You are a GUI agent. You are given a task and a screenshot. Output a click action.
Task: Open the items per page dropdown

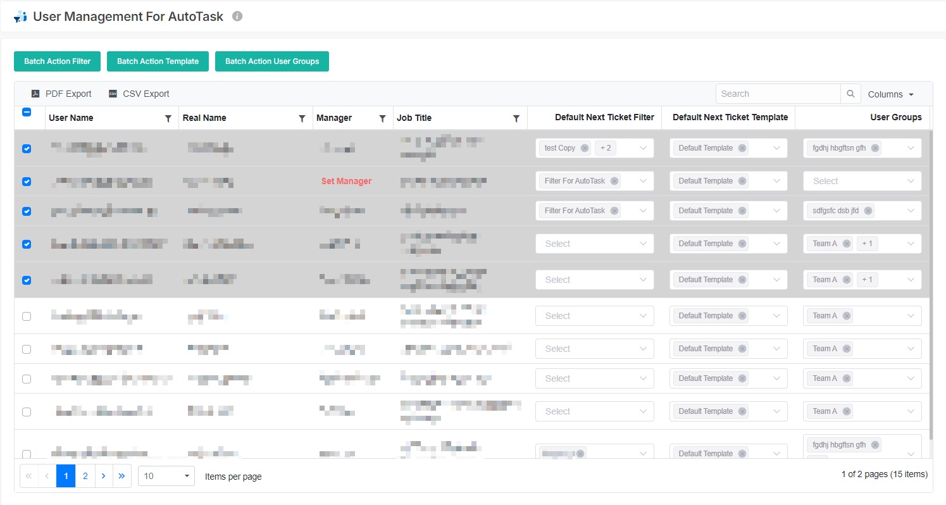click(x=166, y=475)
